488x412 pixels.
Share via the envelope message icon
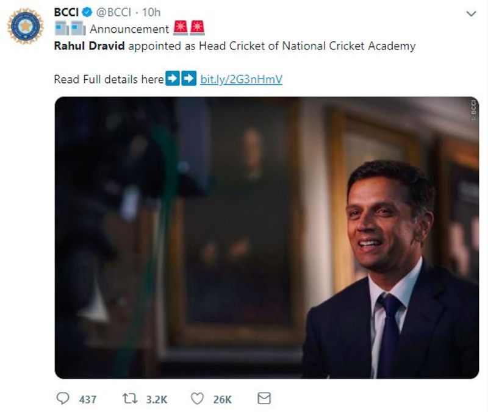pos(264,399)
